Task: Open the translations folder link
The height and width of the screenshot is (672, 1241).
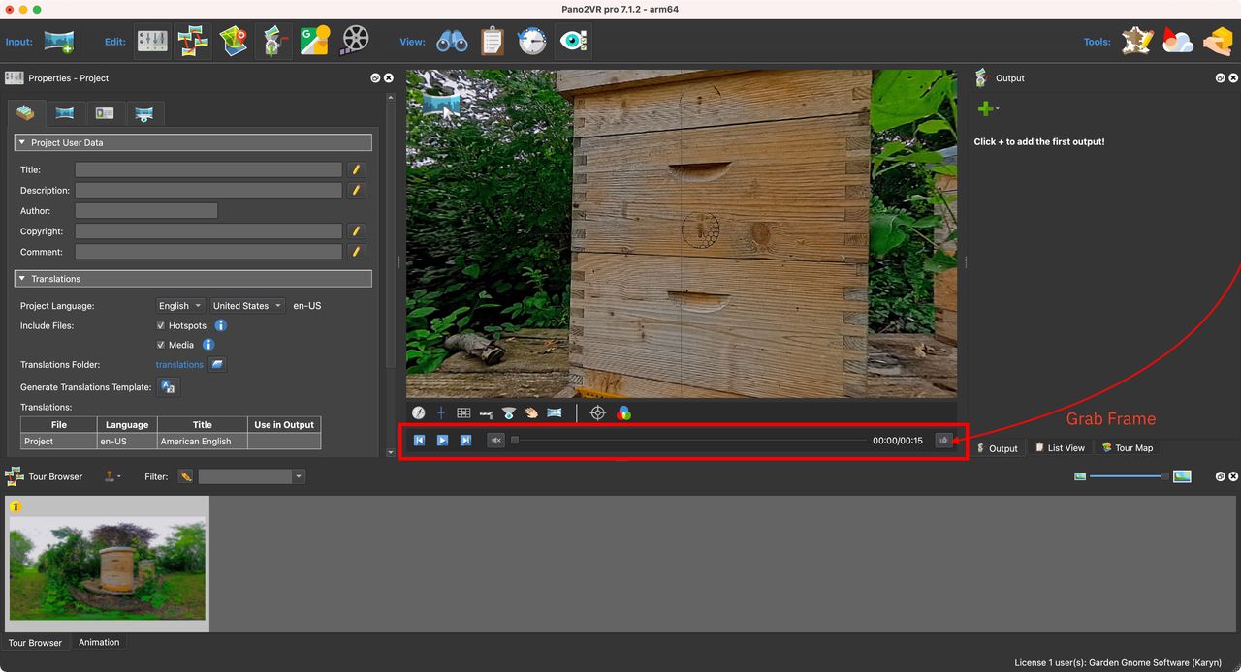Action: click(x=178, y=365)
